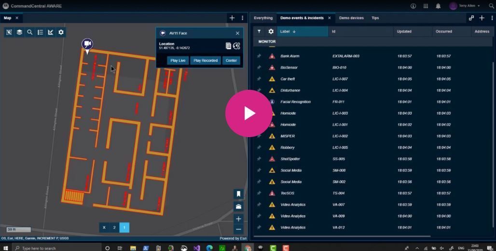Viewport: 496px width, 251px height.
Task: Switch to the Demo devices tab
Action: (351, 18)
